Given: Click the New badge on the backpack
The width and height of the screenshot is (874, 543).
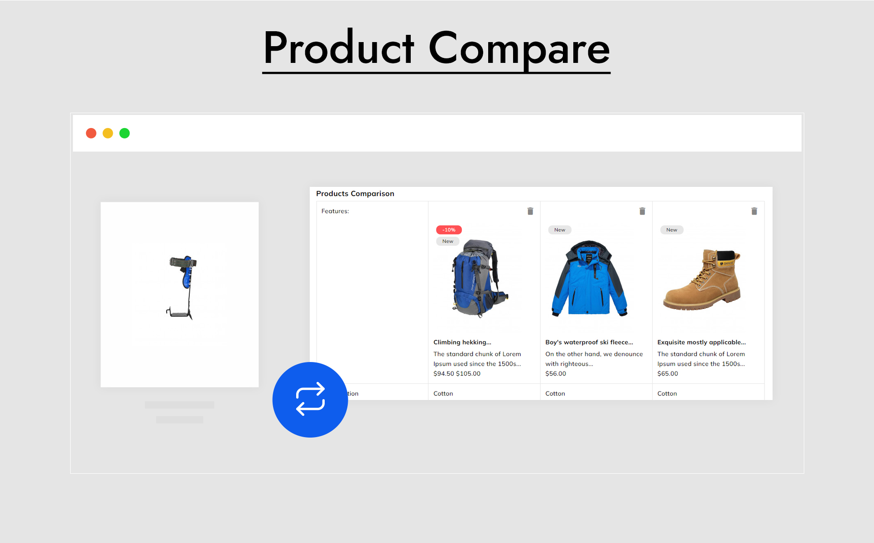Looking at the screenshot, I should [x=448, y=241].
